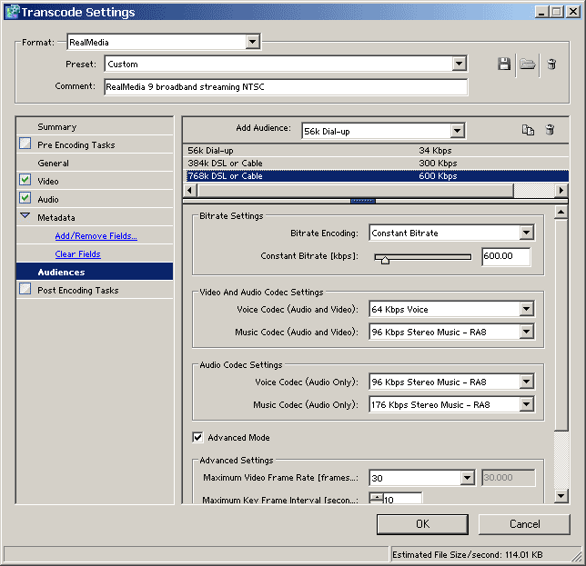This screenshot has height=566, width=586.
Task: Select the Video section label
Action: (x=48, y=182)
